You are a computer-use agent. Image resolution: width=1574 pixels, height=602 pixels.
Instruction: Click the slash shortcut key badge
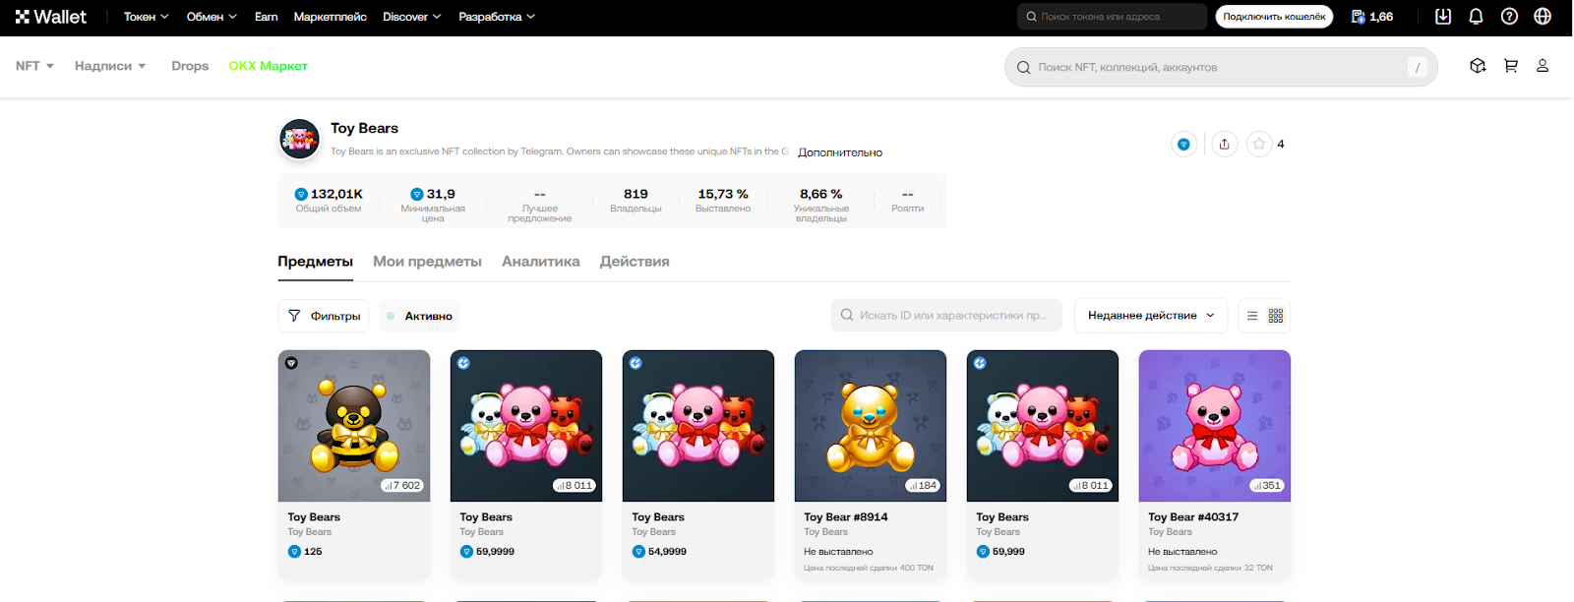[1418, 67]
